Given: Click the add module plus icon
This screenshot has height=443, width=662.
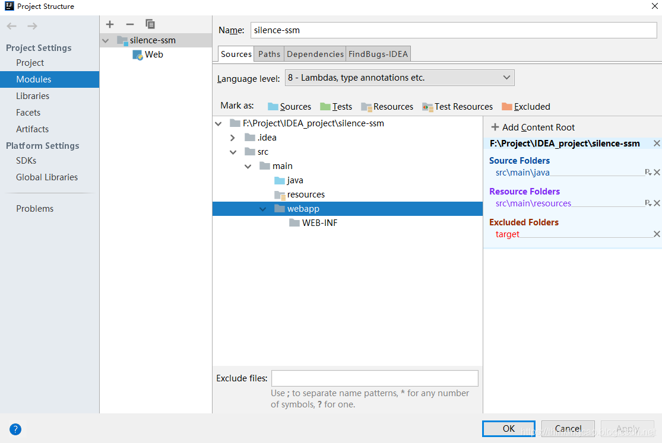Looking at the screenshot, I should point(110,24).
